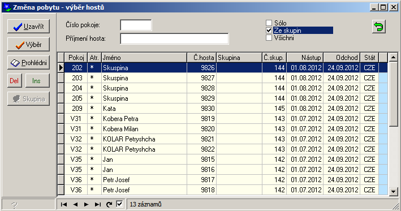The width and height of the screenshot is (401, 211).
Task: Uncheck the Ze skupin checkbox
Action: click(x=269, y=31)
